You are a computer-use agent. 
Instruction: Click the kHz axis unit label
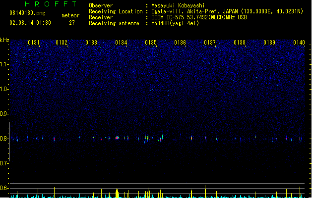pyautogui.click(x=4, y=40)
